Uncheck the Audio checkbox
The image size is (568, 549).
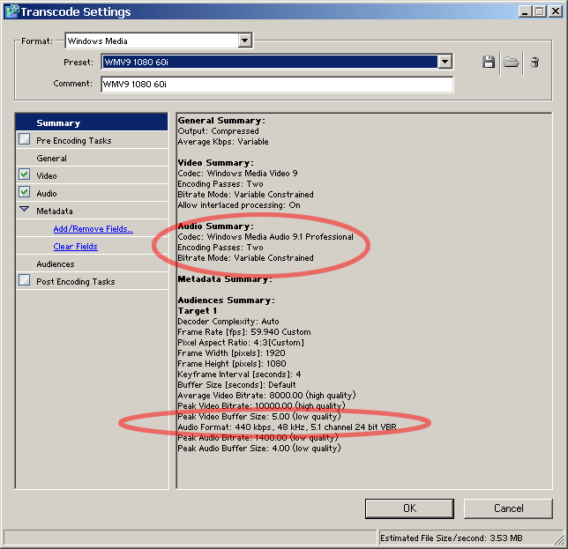click(x=25, y=192)
